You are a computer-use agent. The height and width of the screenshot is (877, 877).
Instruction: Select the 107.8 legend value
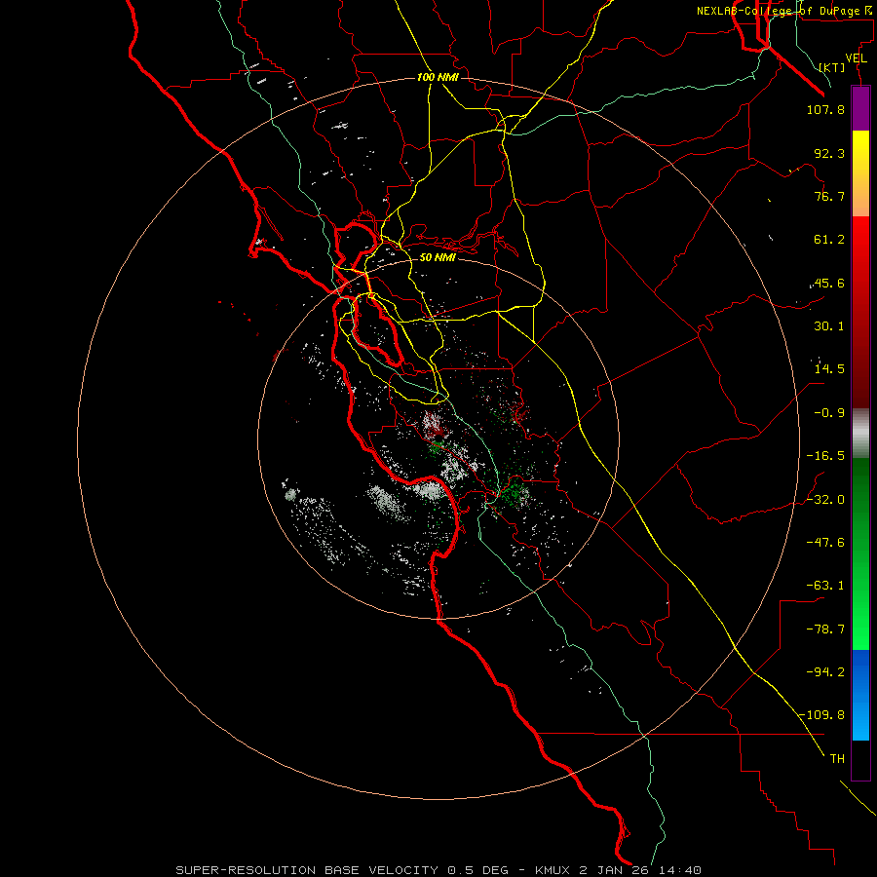point(825,109)
